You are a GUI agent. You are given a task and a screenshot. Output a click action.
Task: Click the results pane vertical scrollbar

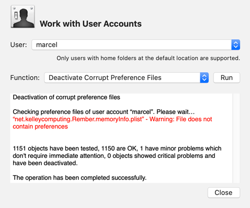click(x=236, y=138)
